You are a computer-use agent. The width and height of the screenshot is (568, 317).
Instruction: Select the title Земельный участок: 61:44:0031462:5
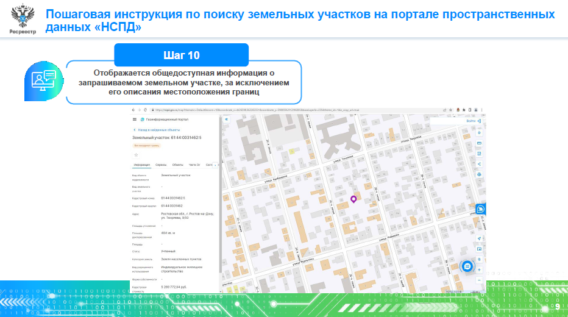[x=166, y=138]
